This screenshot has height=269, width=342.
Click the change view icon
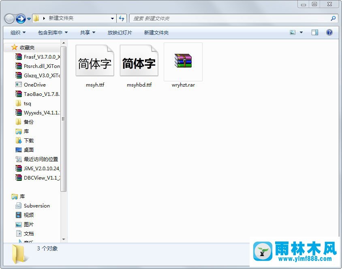293,32
